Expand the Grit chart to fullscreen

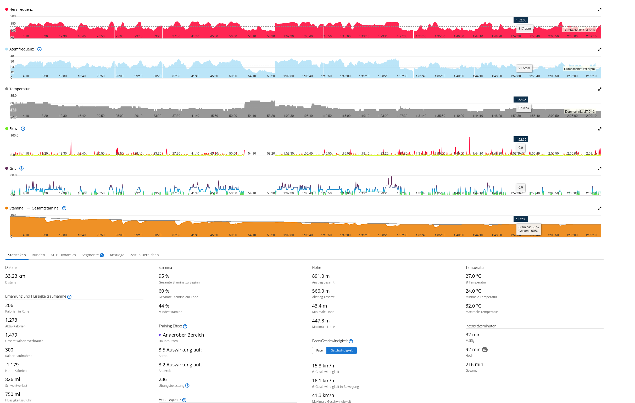(x=599, y=169)
